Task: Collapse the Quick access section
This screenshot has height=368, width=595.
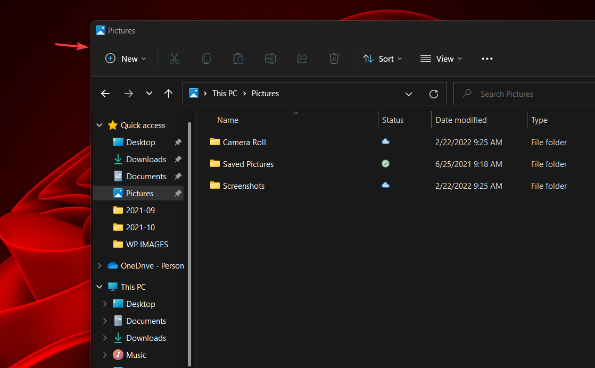Action: pyautogui.click(x=99, y=125)
